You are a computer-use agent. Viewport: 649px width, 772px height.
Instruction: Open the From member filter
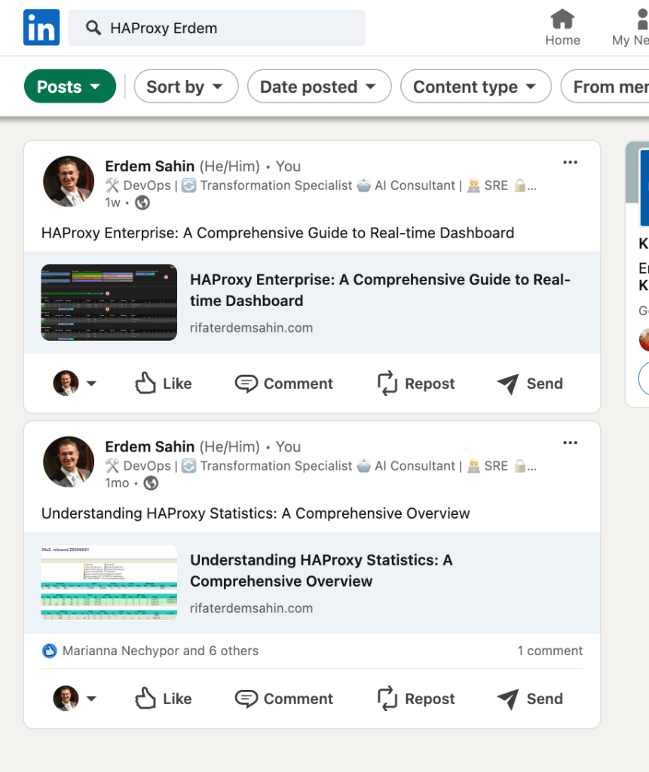coord(606,86)
